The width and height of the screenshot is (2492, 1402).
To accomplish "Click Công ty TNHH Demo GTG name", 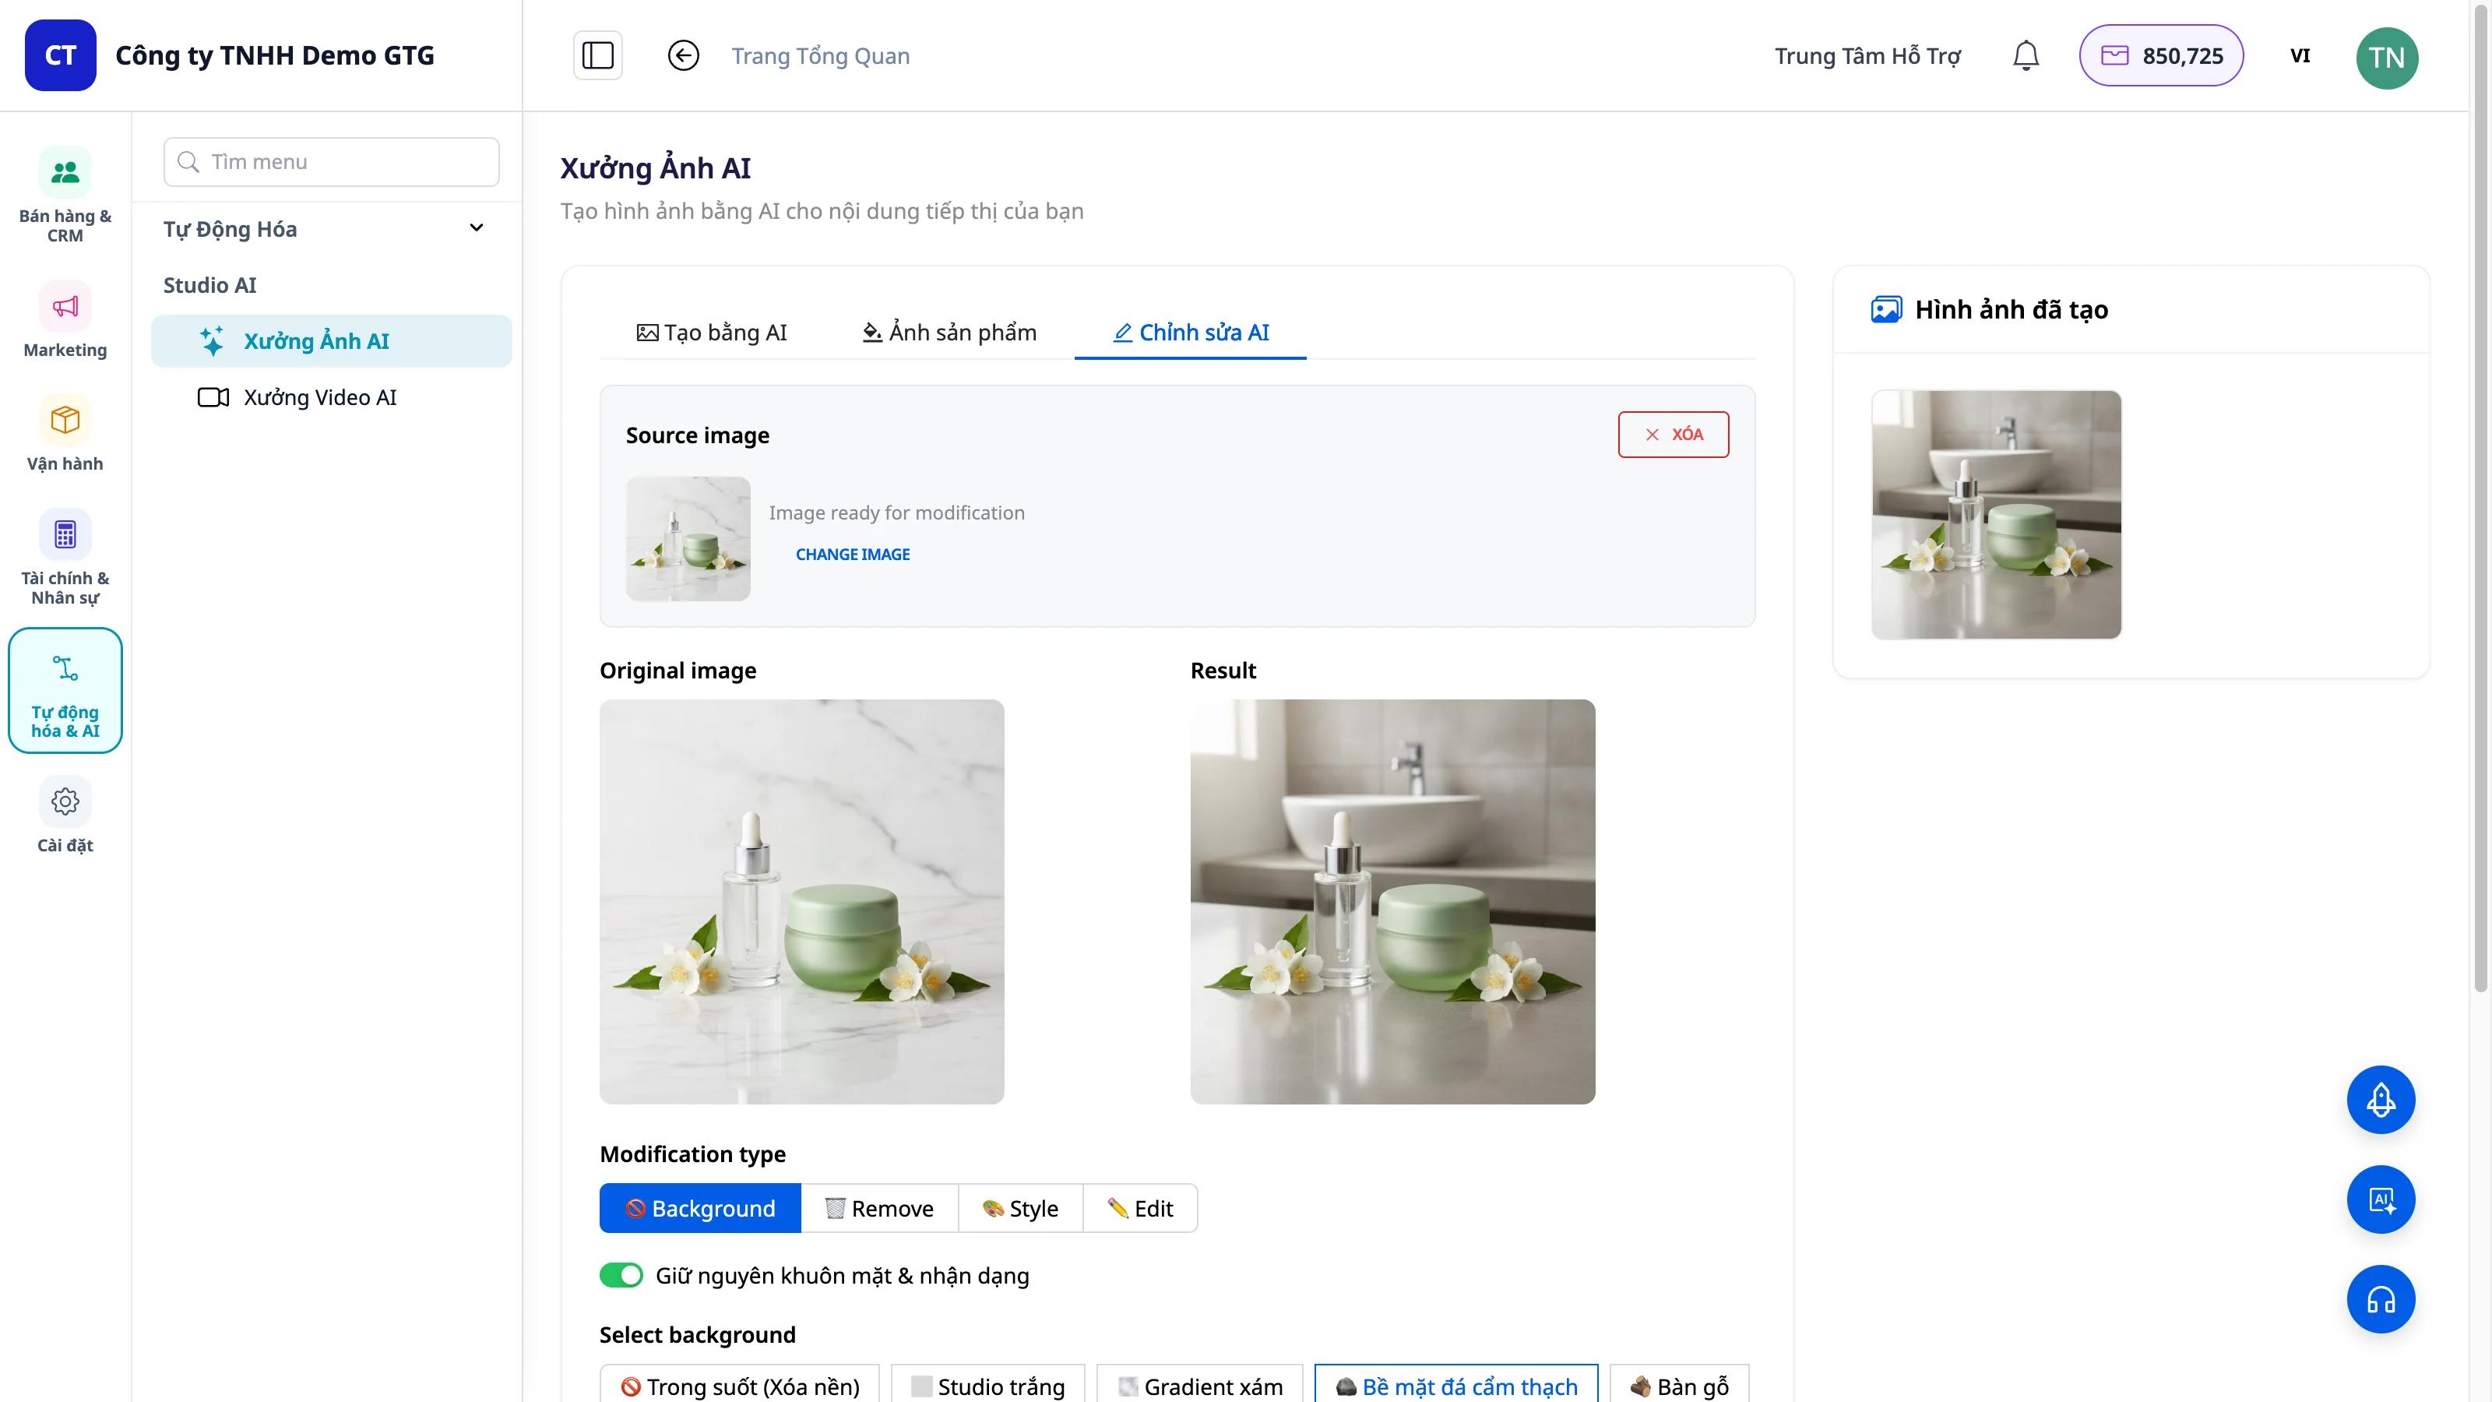I will point(275,55).
